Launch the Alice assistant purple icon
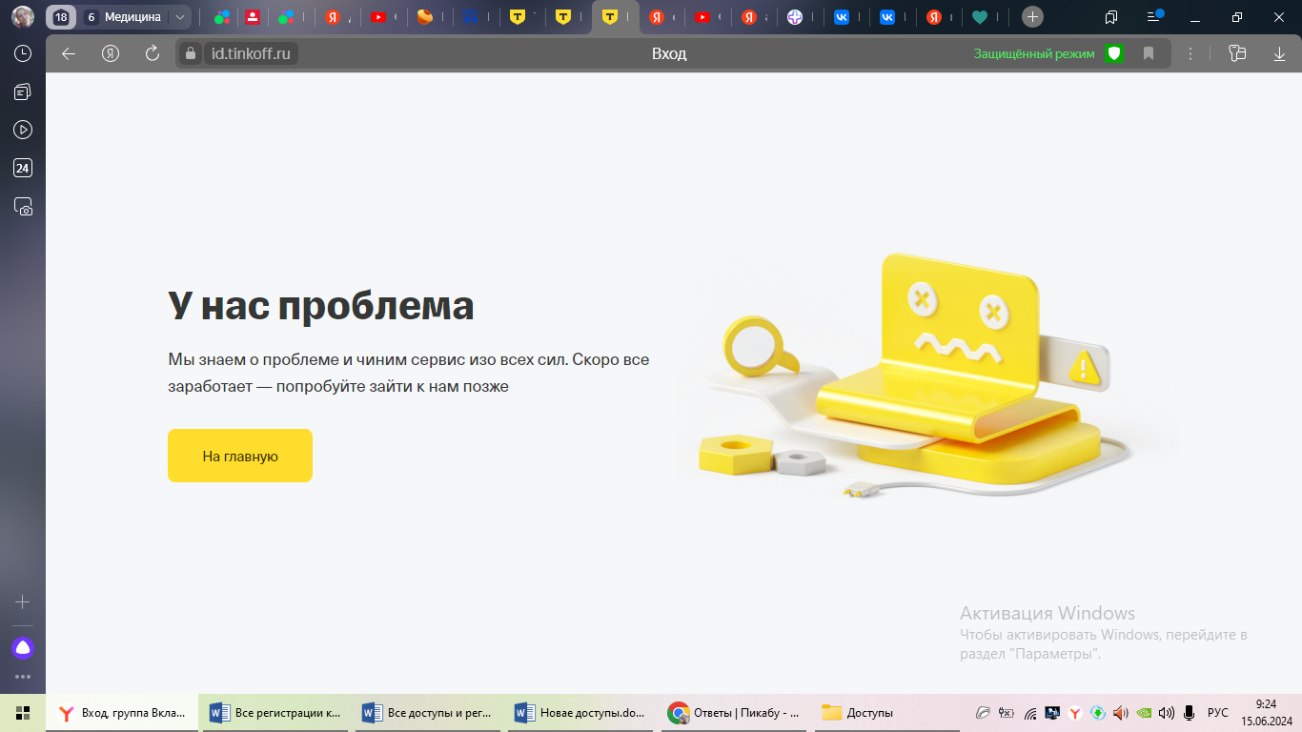The image size is (1302, 732). (x=23, y=648)
